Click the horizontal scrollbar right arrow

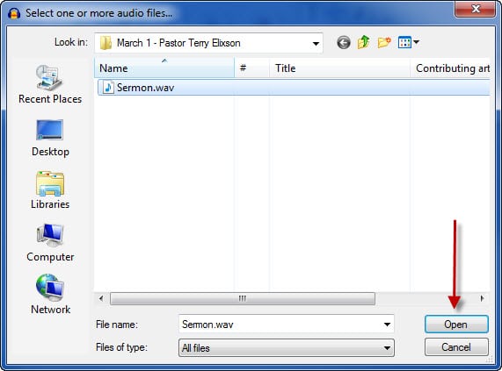coord(482,298)
